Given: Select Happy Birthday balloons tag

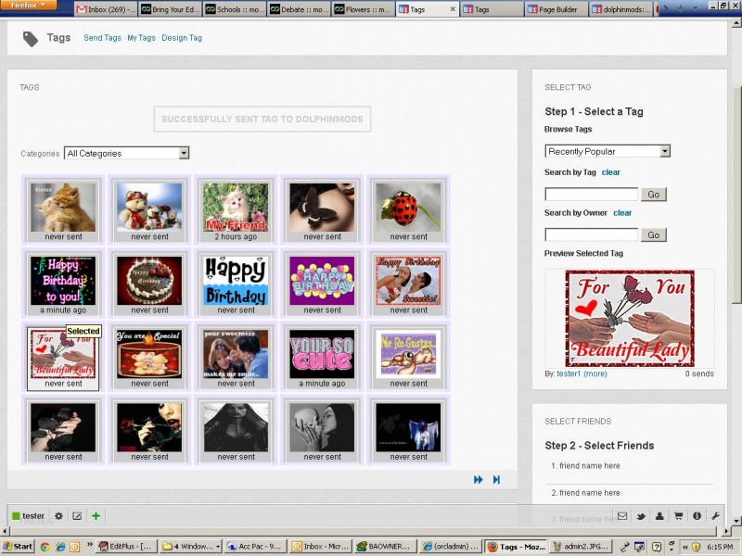Looking at the screenshot, I should (322, 281).
